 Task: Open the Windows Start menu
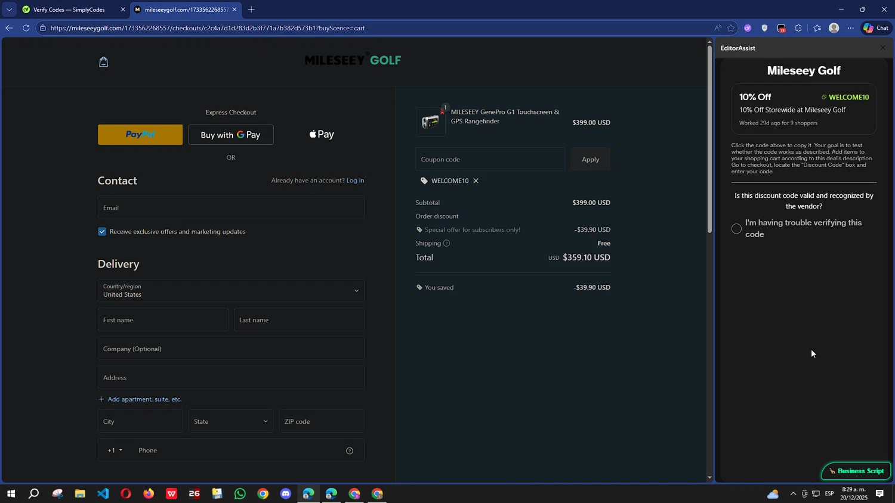click(11, 494)
